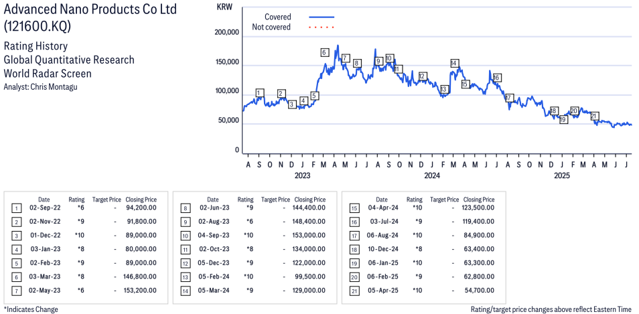This screenshot has height=314, width=639.
Task: Click chart marker 8 near June 2023
Action: [x=357, y=63]
